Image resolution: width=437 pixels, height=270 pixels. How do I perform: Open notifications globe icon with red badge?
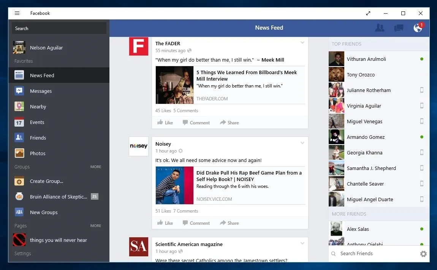(x=418, y=27)
